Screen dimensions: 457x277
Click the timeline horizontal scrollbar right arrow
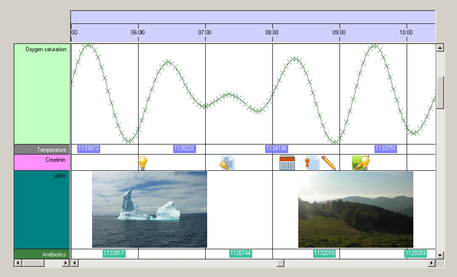pos(432,263)
